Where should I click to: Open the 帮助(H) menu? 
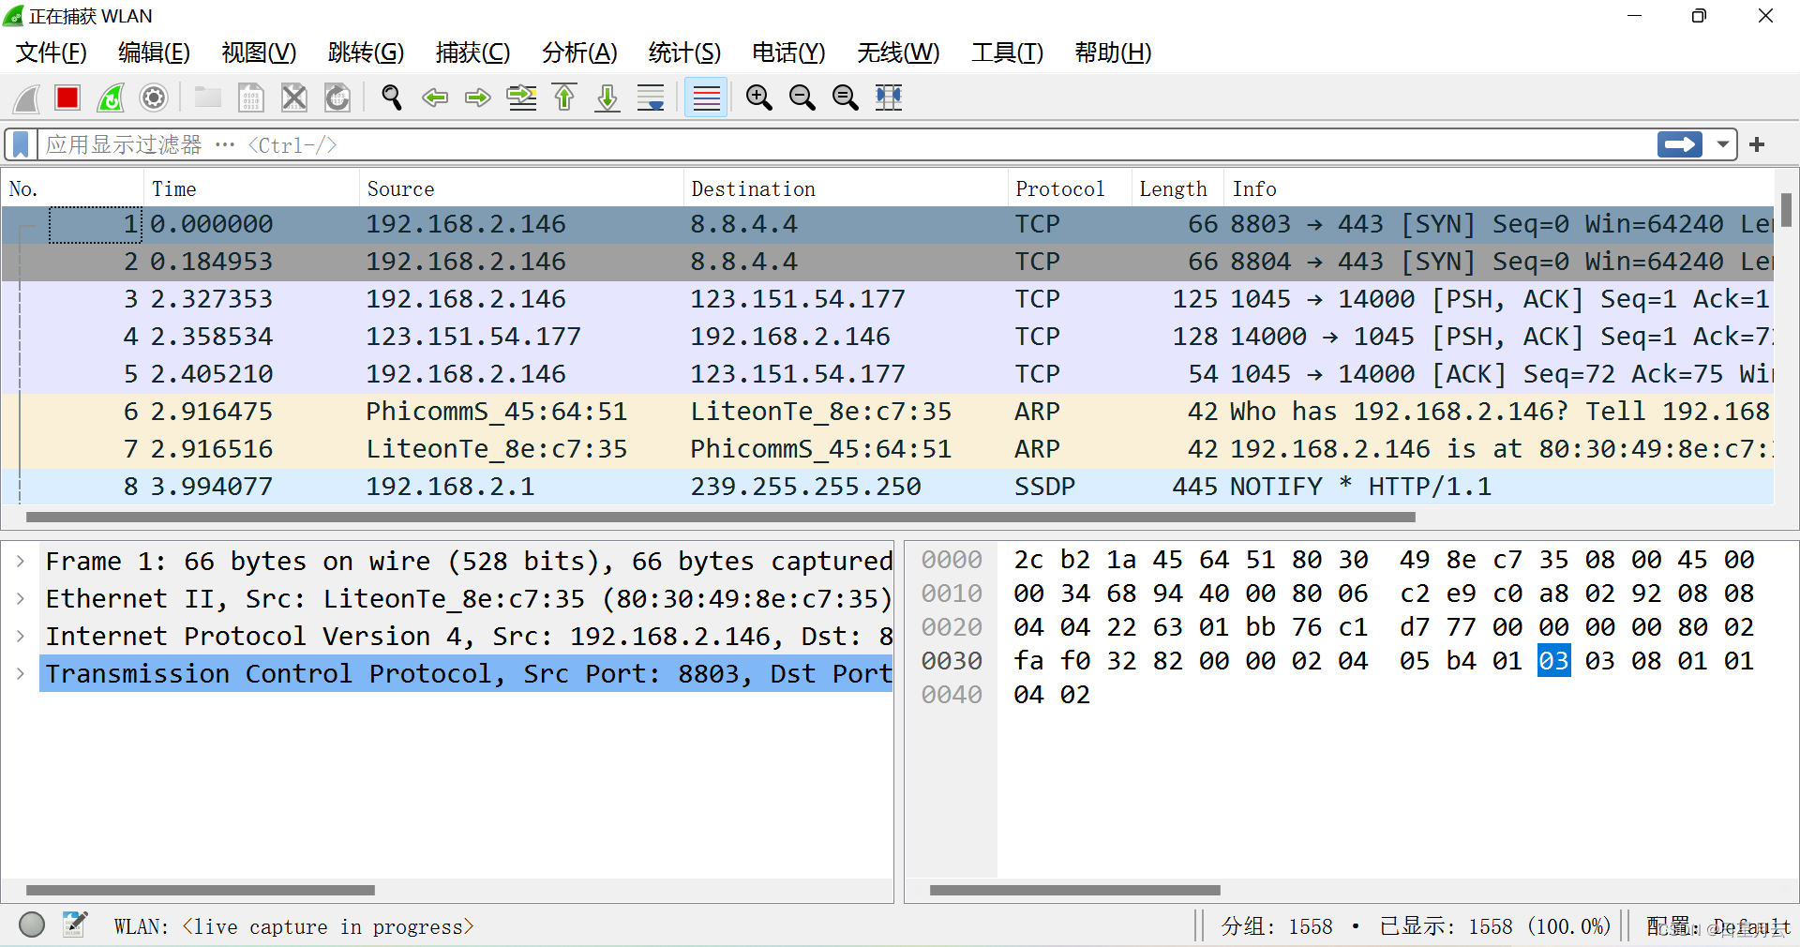coord(1113,53)
